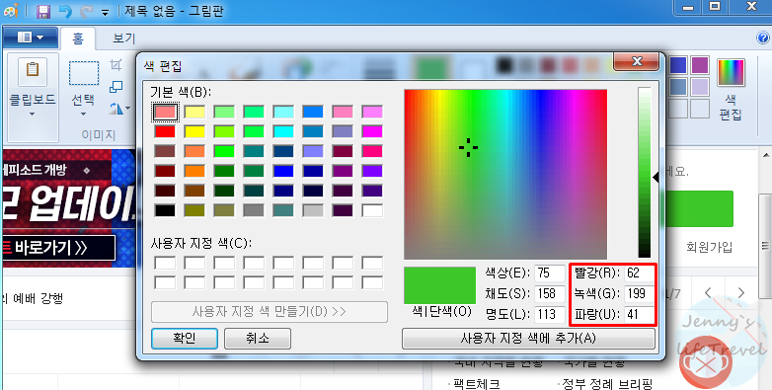Click the 기본 색(B) label
Viewport: 772px width, 390px height.
pyautogui.click(x=181, y=92)
